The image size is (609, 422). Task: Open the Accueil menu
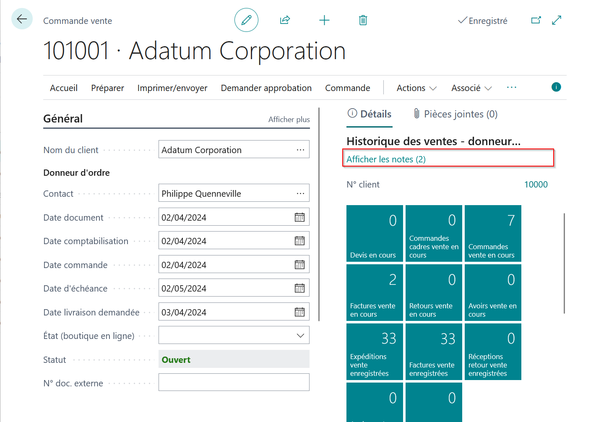[64, 88]
